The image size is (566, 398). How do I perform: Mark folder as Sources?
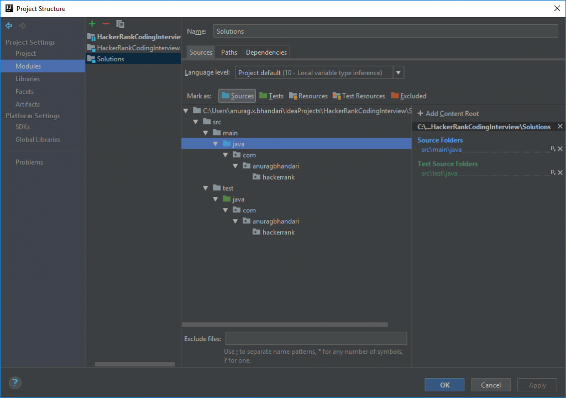237,96
